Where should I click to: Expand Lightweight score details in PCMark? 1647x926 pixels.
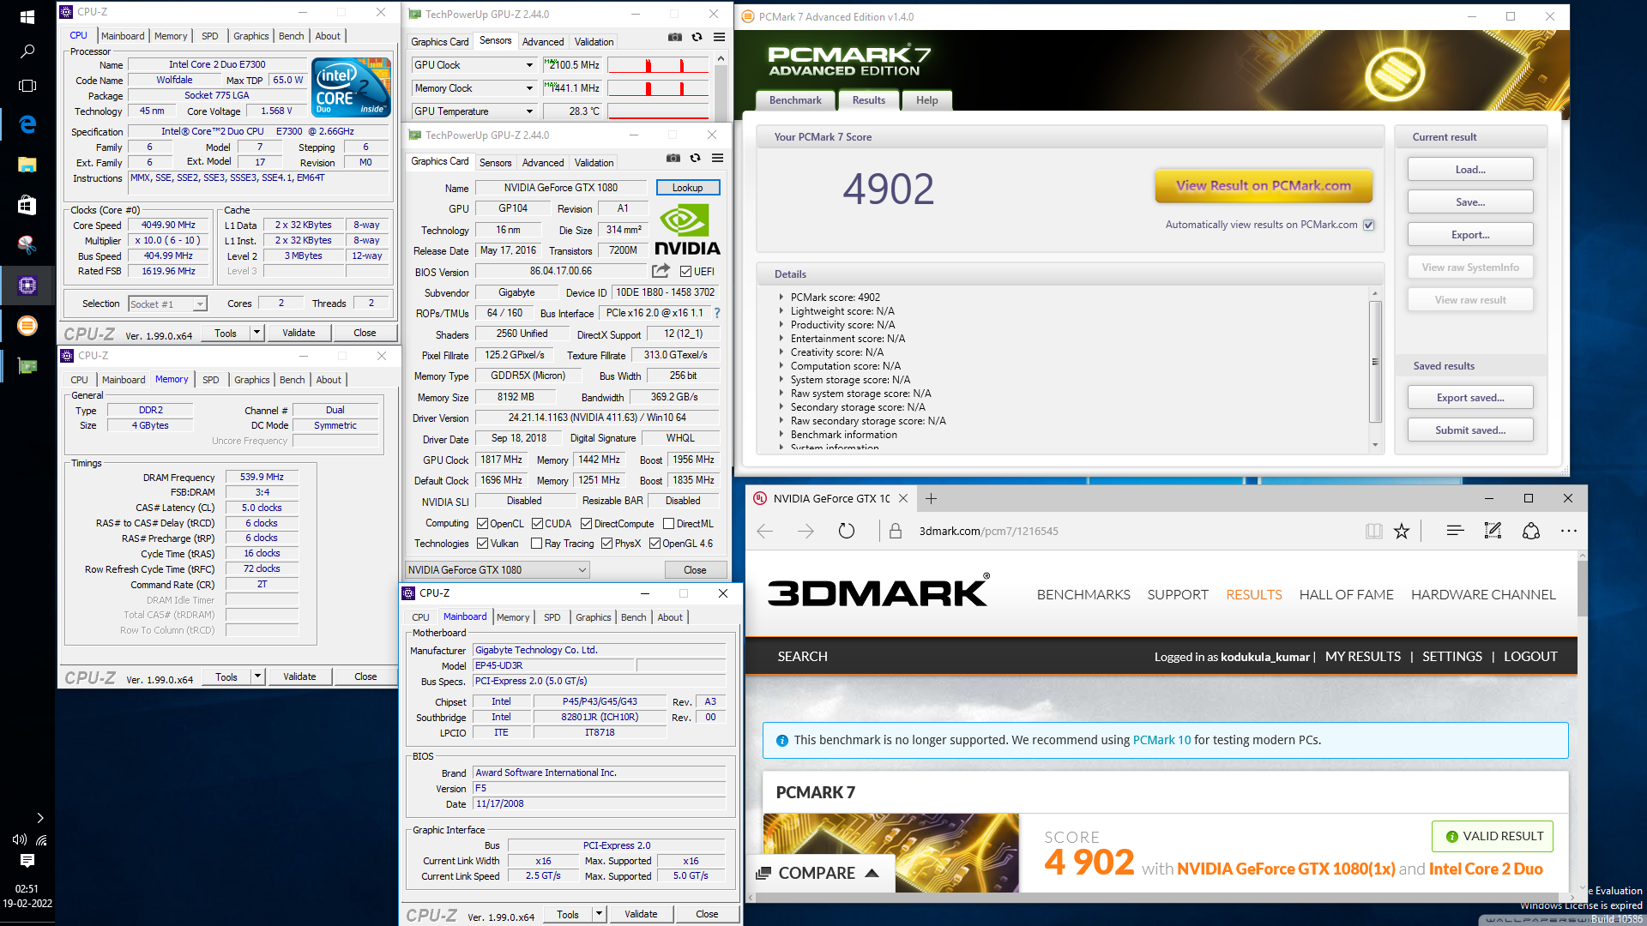click(x=781, y=311)
